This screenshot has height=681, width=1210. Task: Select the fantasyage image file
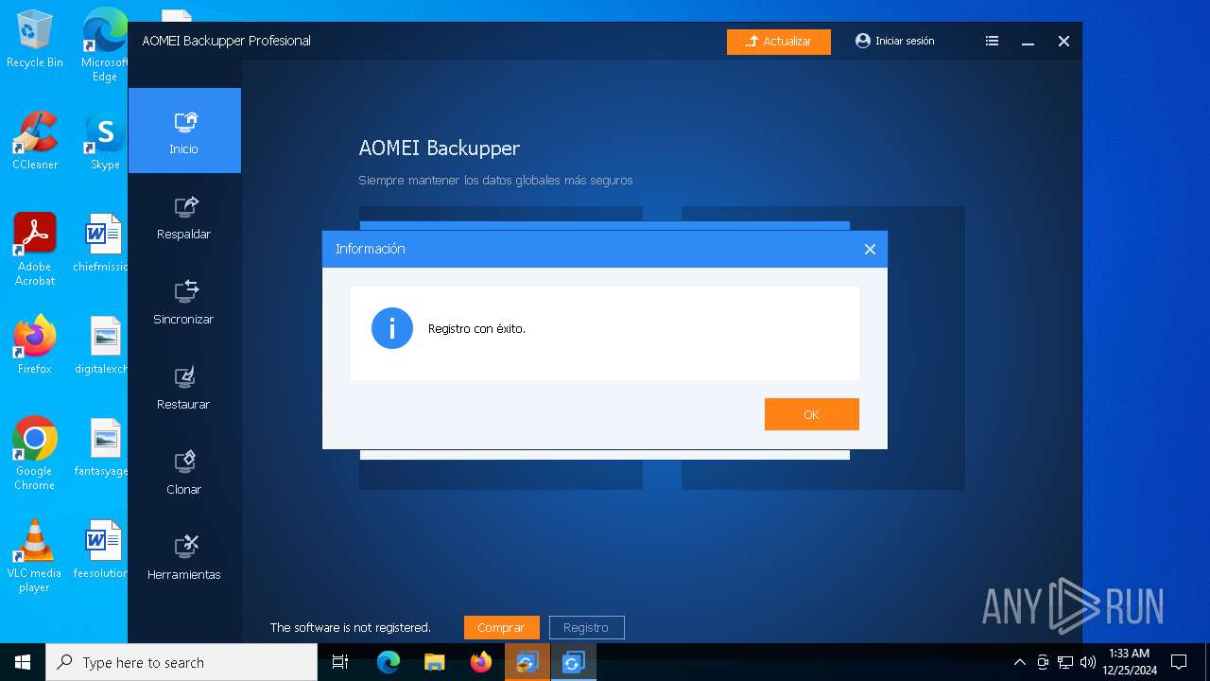tap(103, 447)
